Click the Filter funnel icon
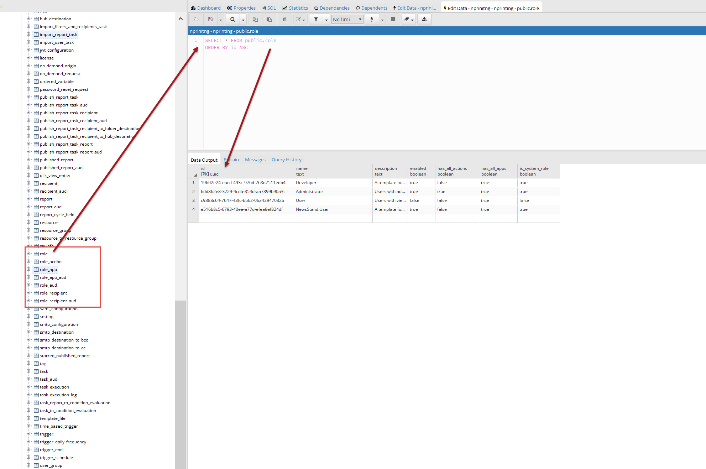 316,19
